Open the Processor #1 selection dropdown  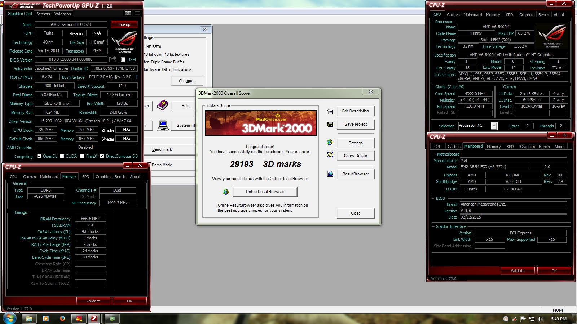pyautogui.click(x=494, y=126)
